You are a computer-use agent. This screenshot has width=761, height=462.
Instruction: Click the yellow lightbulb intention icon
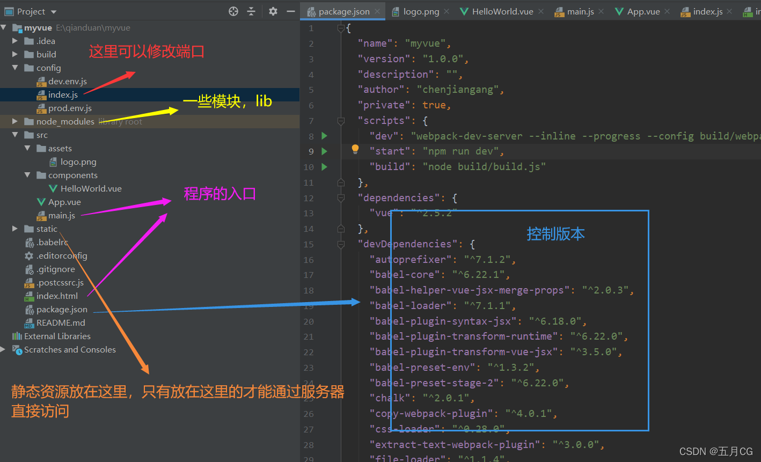click(355, 149)
